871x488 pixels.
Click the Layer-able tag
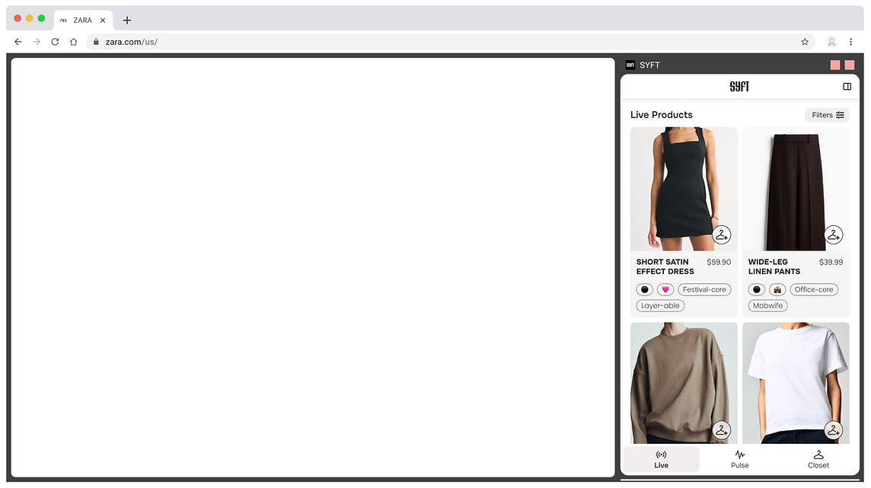coord(660,305)
